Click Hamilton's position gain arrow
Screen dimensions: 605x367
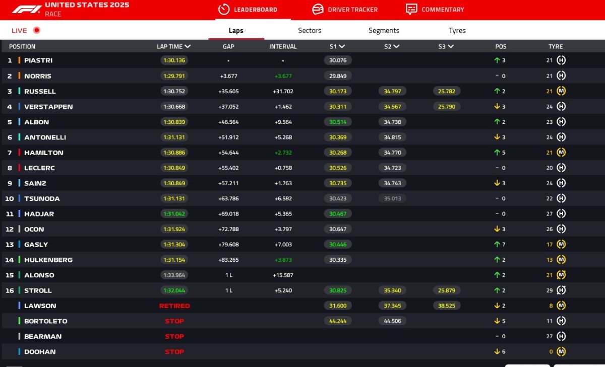497,153
